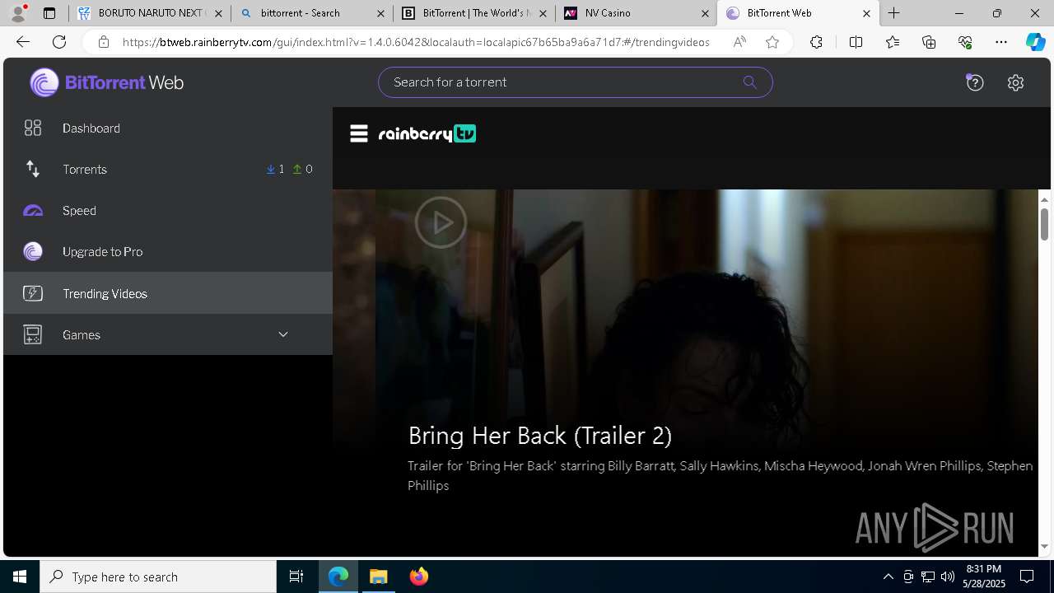
Task: Click the site info lock icon
Action: 103,42
